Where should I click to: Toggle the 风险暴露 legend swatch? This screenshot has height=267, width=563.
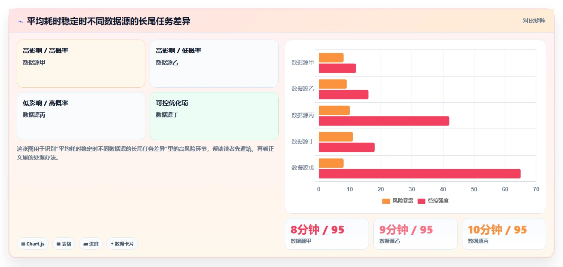[x=386, y=201]
